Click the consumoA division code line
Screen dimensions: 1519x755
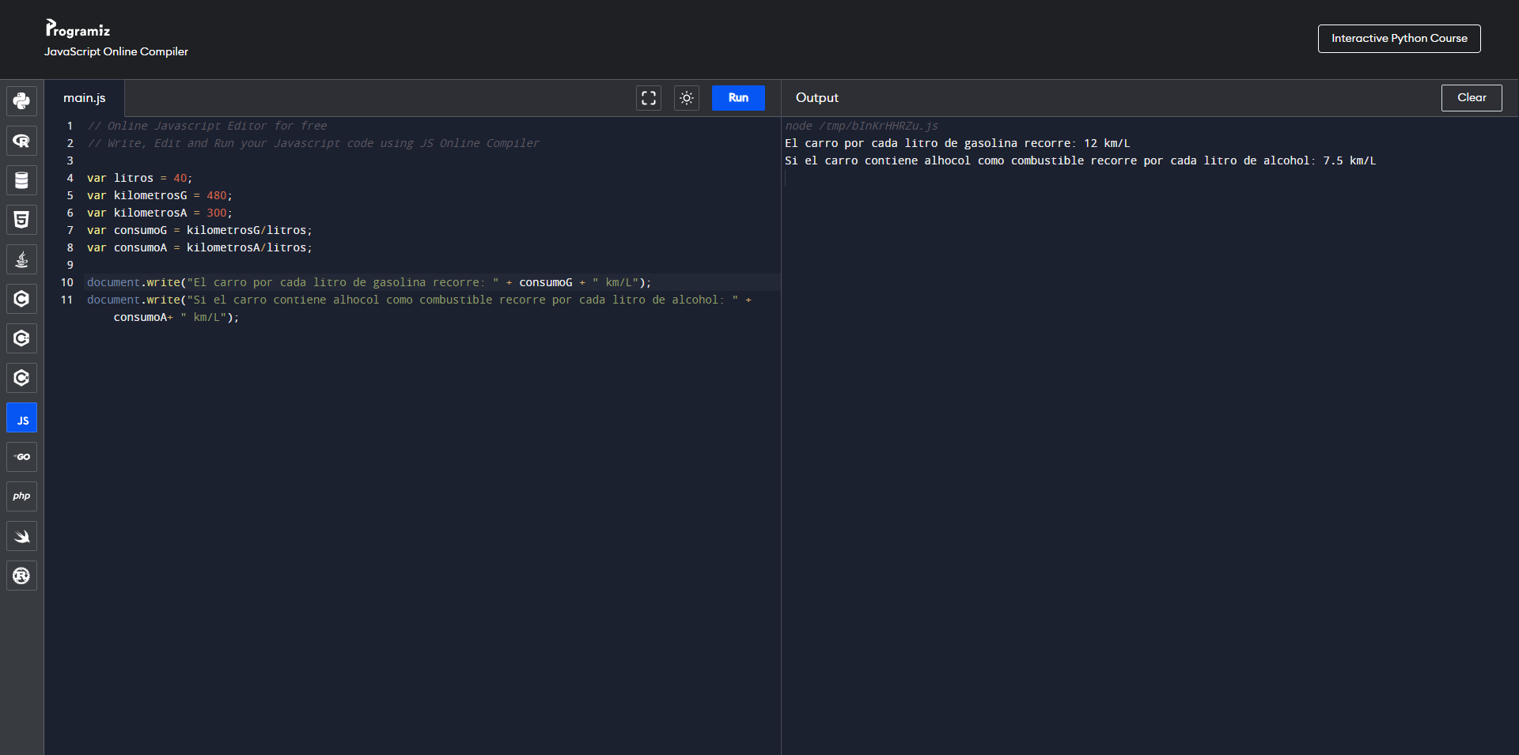199,247
